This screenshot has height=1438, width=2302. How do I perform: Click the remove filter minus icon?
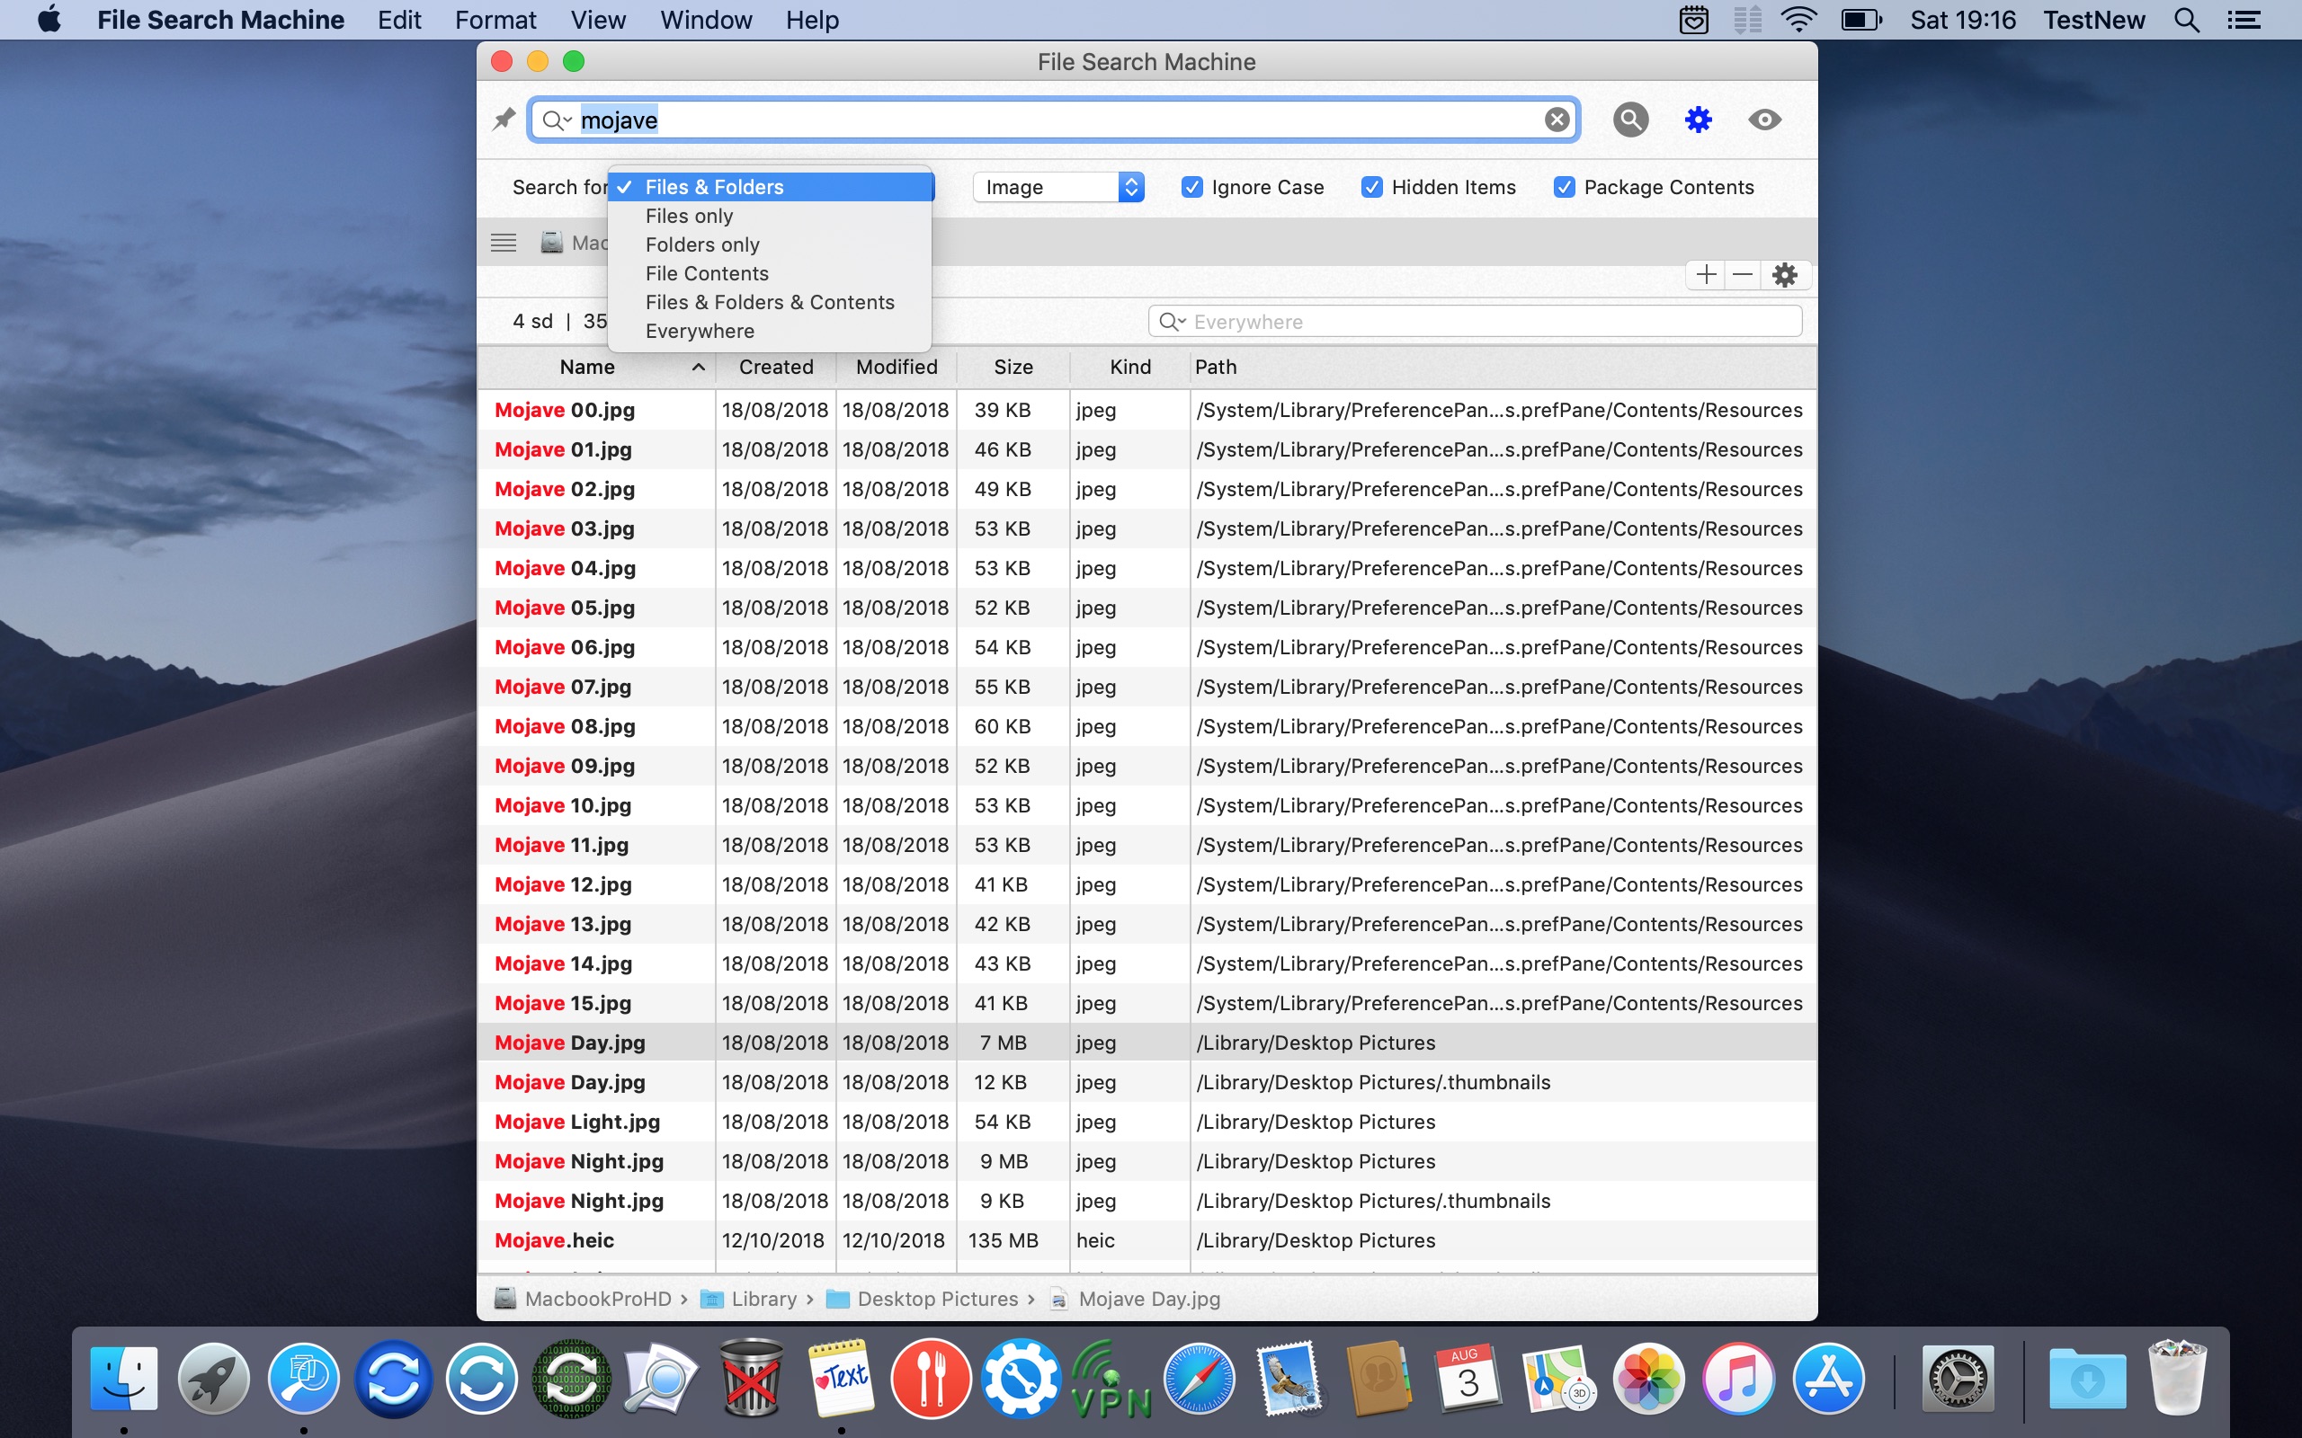(1744, 271)
